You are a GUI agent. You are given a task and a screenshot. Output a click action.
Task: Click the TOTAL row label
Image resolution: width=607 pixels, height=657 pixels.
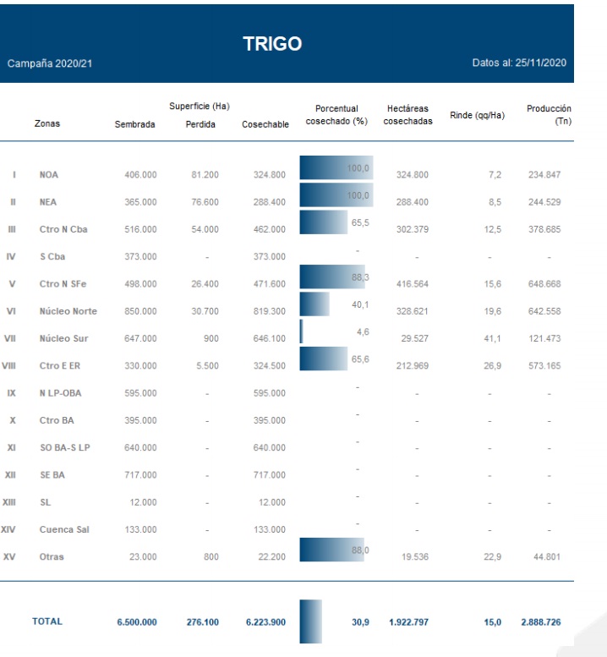pos(47,621)
